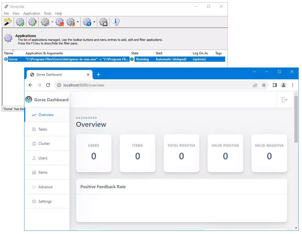This screenshot has width=302, height=234.
Task: Add a new application in AlwaysUp toolbar
Action: pyautogui.click(x=20, y=22)
